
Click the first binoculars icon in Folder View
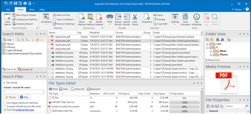click(x=218, y=40)
